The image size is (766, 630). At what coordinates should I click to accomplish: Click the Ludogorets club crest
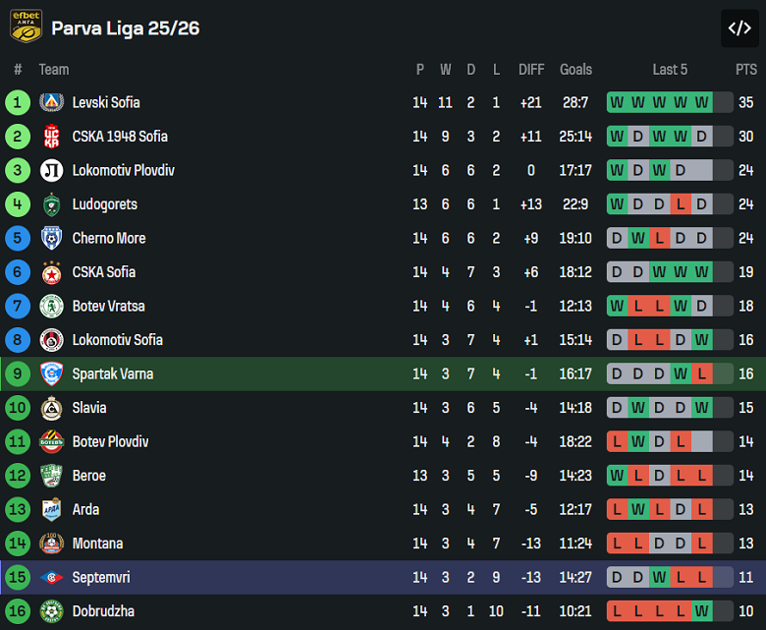(x=51, y=204)
